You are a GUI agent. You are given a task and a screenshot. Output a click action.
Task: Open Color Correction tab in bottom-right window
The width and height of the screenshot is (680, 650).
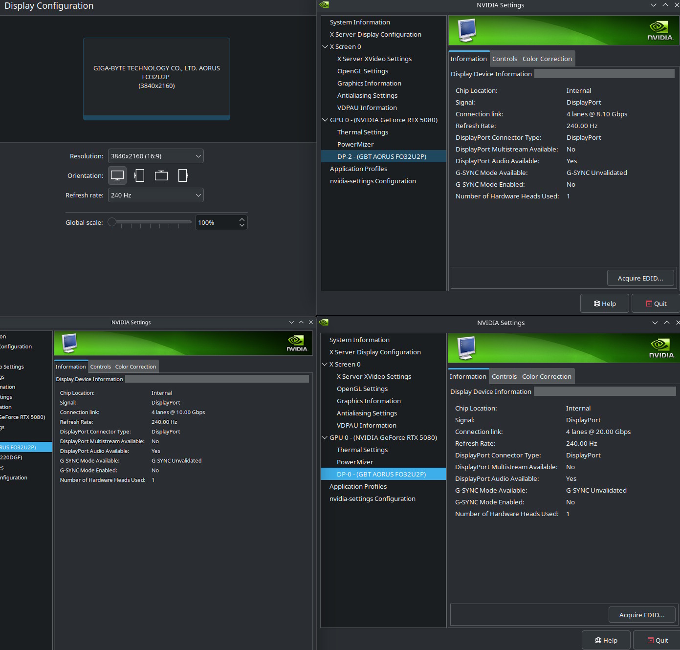(x=547, y=376)
